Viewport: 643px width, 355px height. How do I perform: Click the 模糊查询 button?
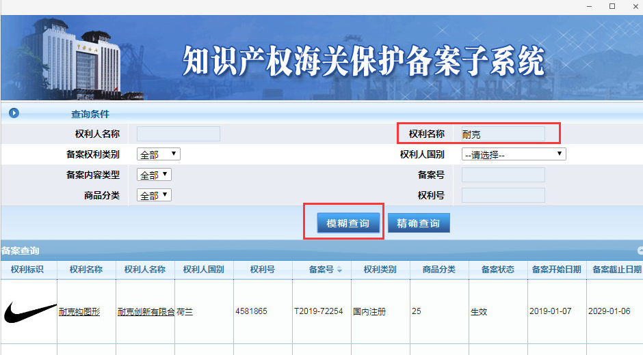[x=347, y=223]
